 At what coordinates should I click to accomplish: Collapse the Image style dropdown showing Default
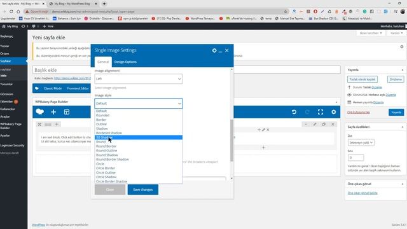[x=139, y=103]
